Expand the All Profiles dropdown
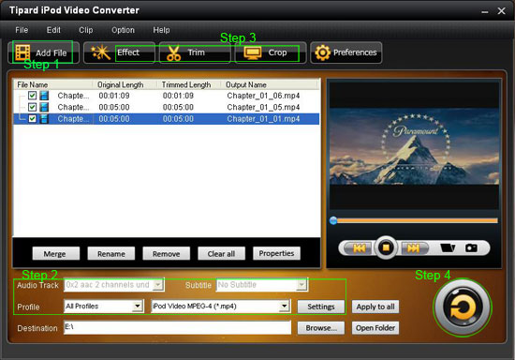The width and height of the screenshot is (515, 360). coord(138,307)
